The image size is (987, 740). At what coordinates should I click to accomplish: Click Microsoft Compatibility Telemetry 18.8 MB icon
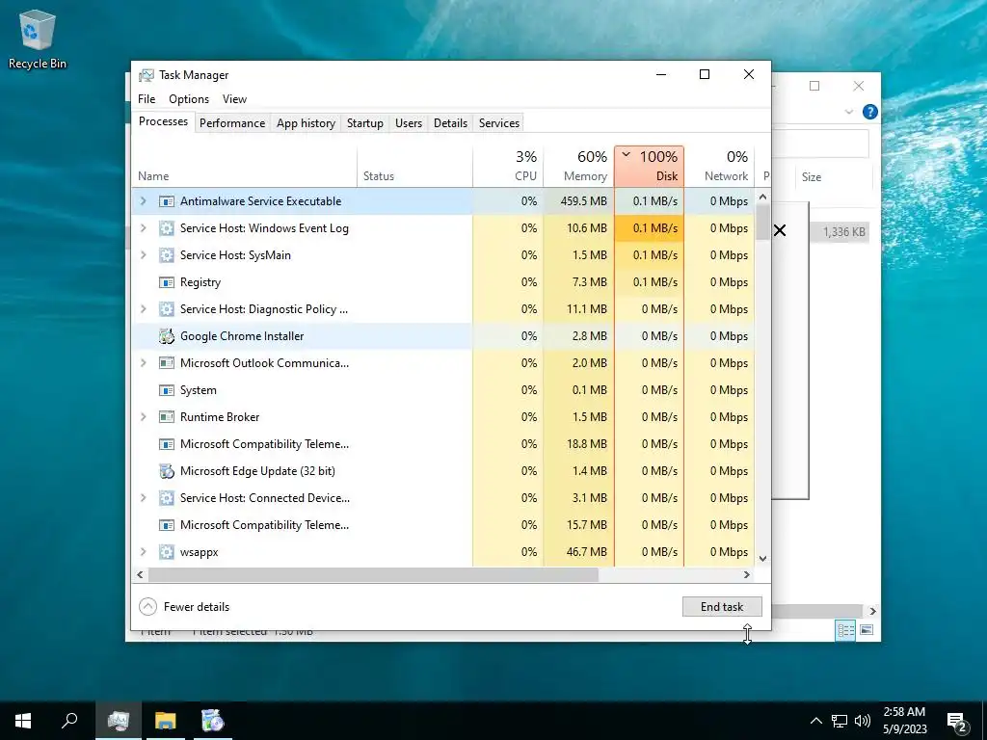point(166,444)
